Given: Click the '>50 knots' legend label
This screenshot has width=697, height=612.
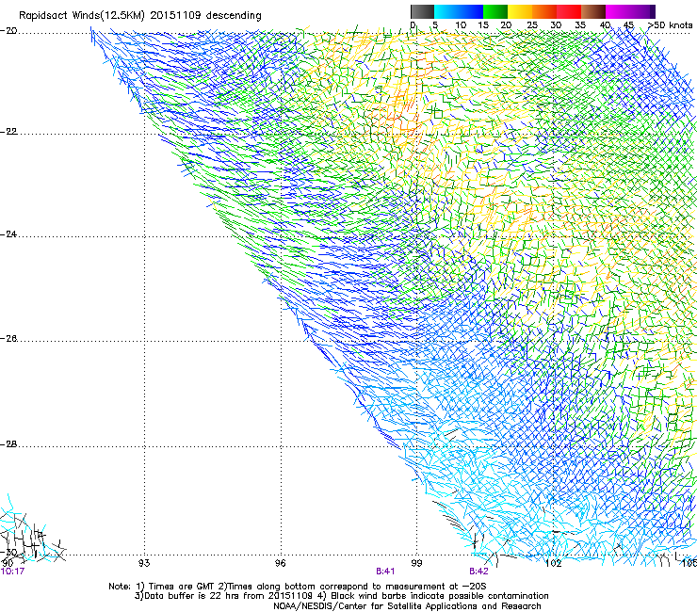Looking at the screenshot, I should [x=670, y=25].
